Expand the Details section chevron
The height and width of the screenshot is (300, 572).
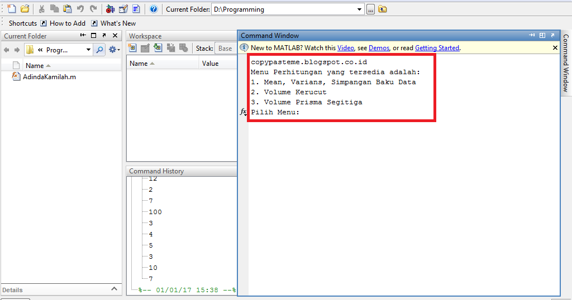(x=114, y=289)
